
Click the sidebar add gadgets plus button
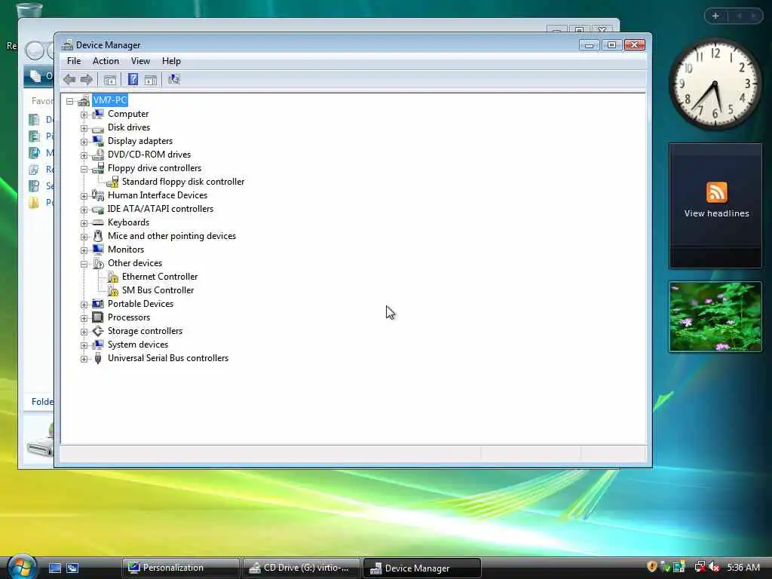pyautogui.click(x=715, y=16)
